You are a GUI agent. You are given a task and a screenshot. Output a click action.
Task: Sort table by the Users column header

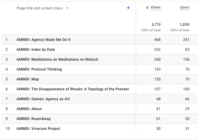[x=184, y=7]
